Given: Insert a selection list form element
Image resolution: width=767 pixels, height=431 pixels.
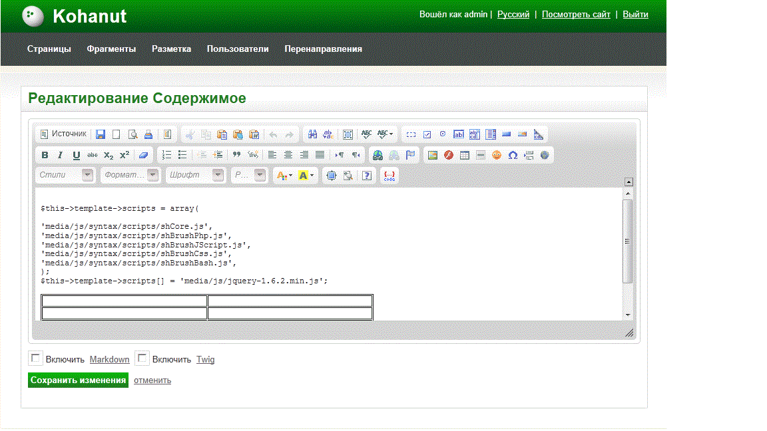Looking at the screenshot, I should pyautogui.click(x=491, y=134).
